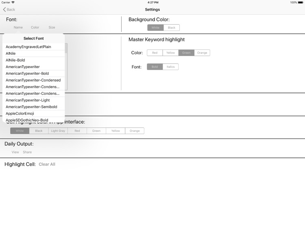Select AppleSDGothicNeo-Bold font
This screenshot has height=228, width=305.
point(34,120)
